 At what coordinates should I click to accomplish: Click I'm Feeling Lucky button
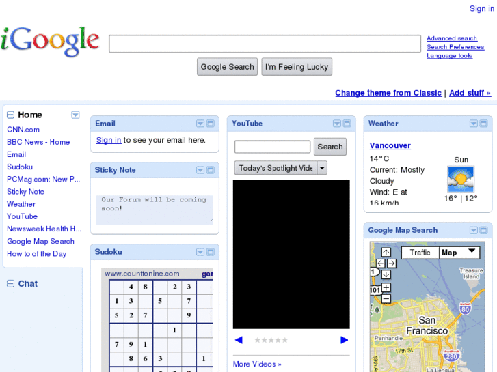(297, 67)
